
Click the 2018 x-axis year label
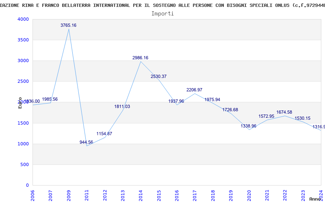(213, 195)
